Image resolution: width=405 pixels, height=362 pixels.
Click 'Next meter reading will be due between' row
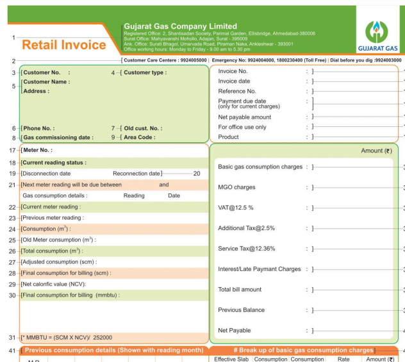(114, 185)
